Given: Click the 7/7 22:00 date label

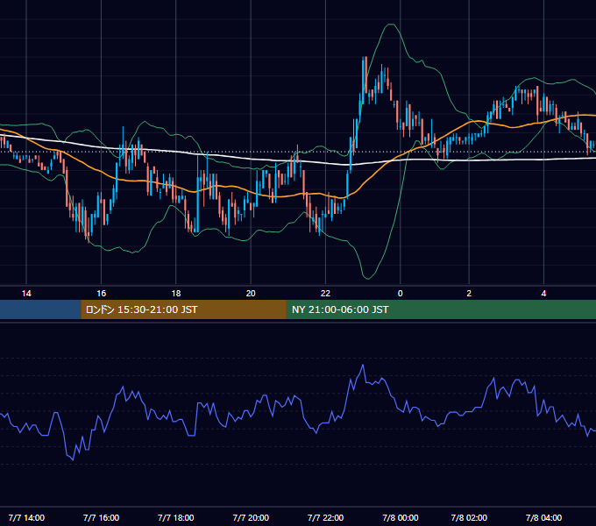Looking at the screenshot, I should point(325,517).
